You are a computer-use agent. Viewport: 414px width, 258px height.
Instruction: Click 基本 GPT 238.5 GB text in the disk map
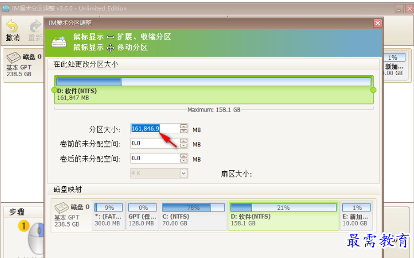tap(67, 221)
